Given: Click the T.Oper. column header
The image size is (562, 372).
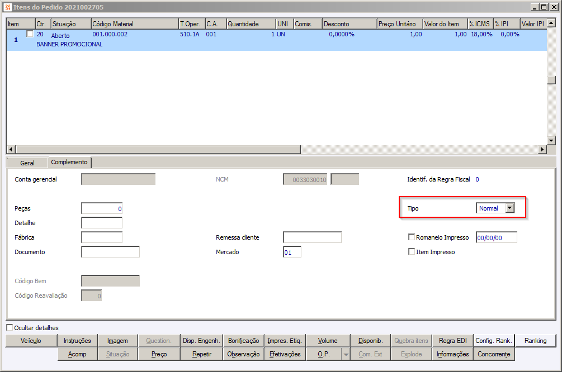Looking at the screenshot, I should (x=192, y=23).
